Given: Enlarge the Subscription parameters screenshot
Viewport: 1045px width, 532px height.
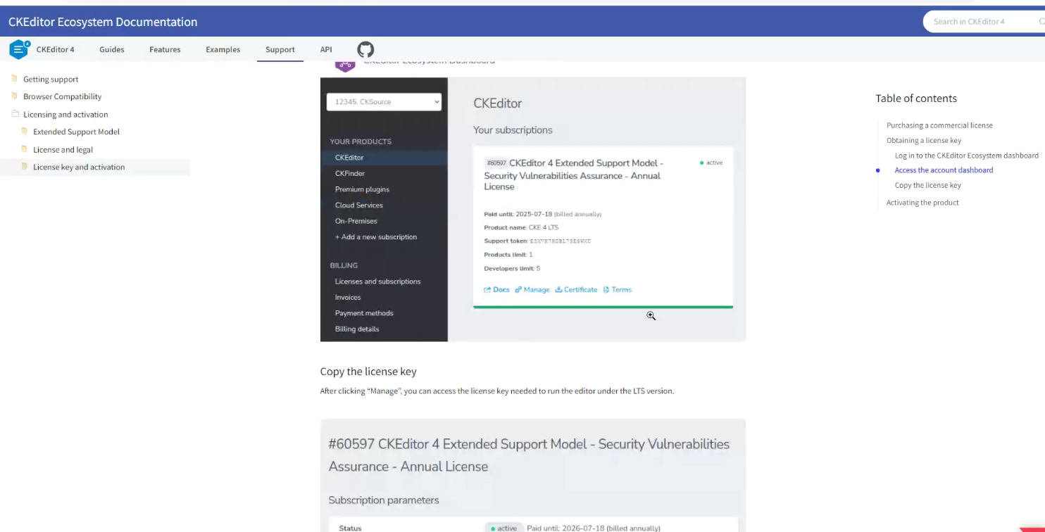Looking at the screenshot, I should pos(532,475).
